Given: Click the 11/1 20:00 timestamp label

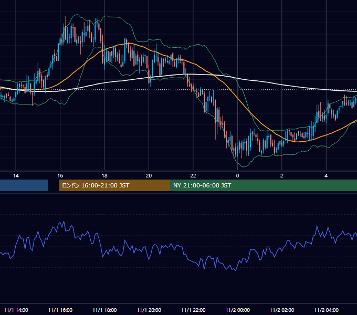Looking at the screenshot, I should click(149, 310).
